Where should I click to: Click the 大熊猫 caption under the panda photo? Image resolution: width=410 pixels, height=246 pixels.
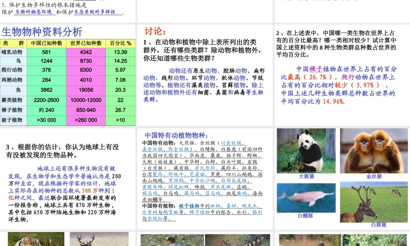coord(306,176)
